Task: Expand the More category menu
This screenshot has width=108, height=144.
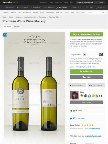Action: pos(83,12)
